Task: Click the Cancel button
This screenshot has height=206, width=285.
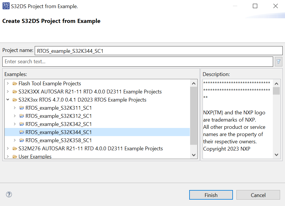Action: (x=258, y=195)
